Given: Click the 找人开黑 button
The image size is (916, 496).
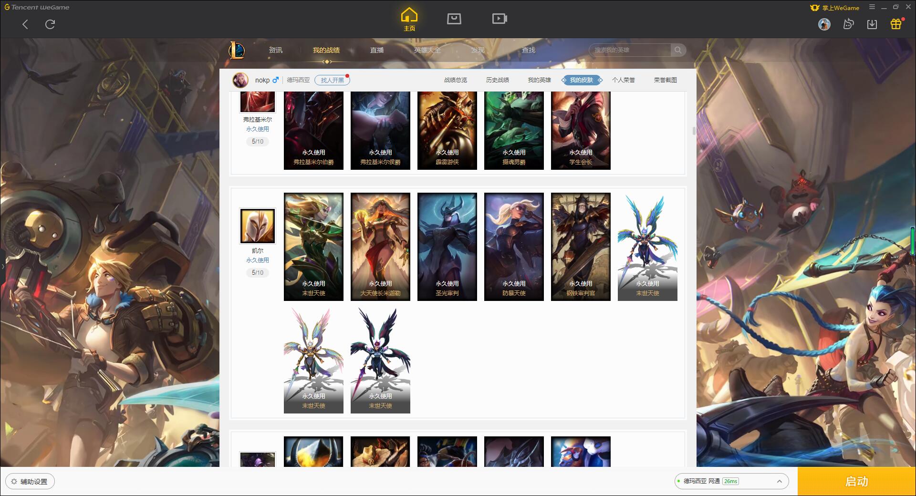Looking at the screenshot, I should tap(332, 80).
